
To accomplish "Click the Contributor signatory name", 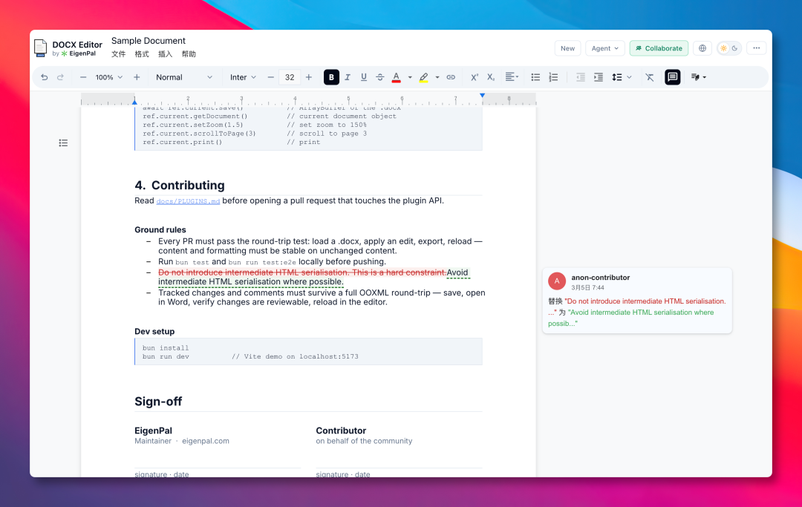I will click(341, 431).
